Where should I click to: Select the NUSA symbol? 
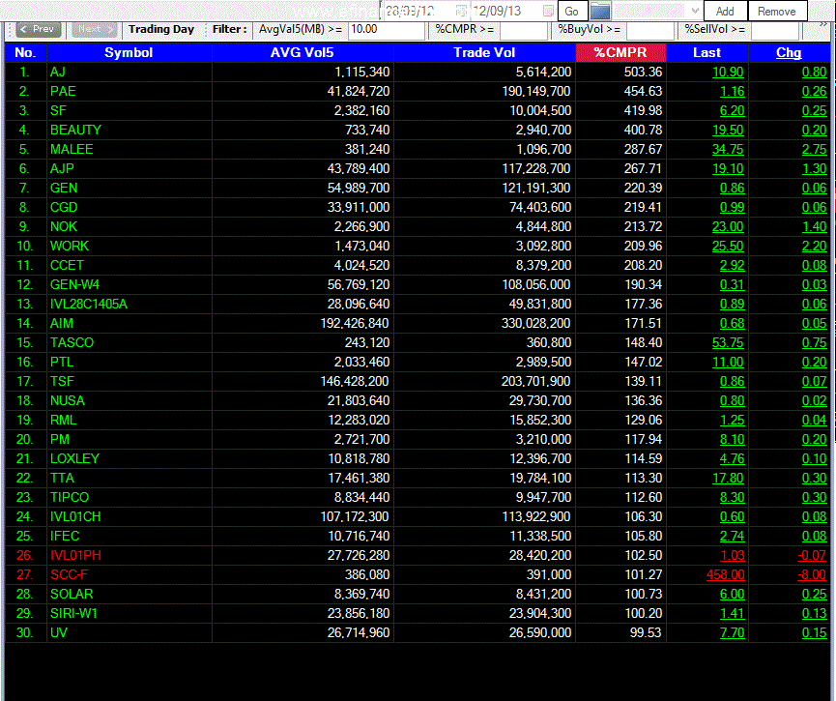[68, 400]
